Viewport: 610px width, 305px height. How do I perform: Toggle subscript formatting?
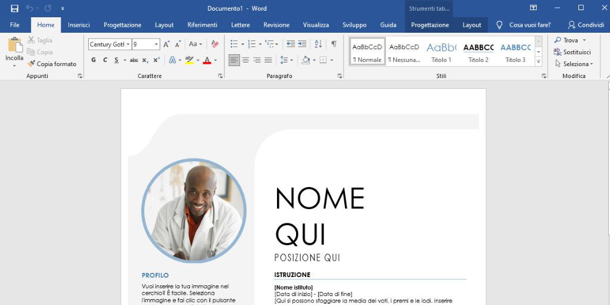pos(145,60)
